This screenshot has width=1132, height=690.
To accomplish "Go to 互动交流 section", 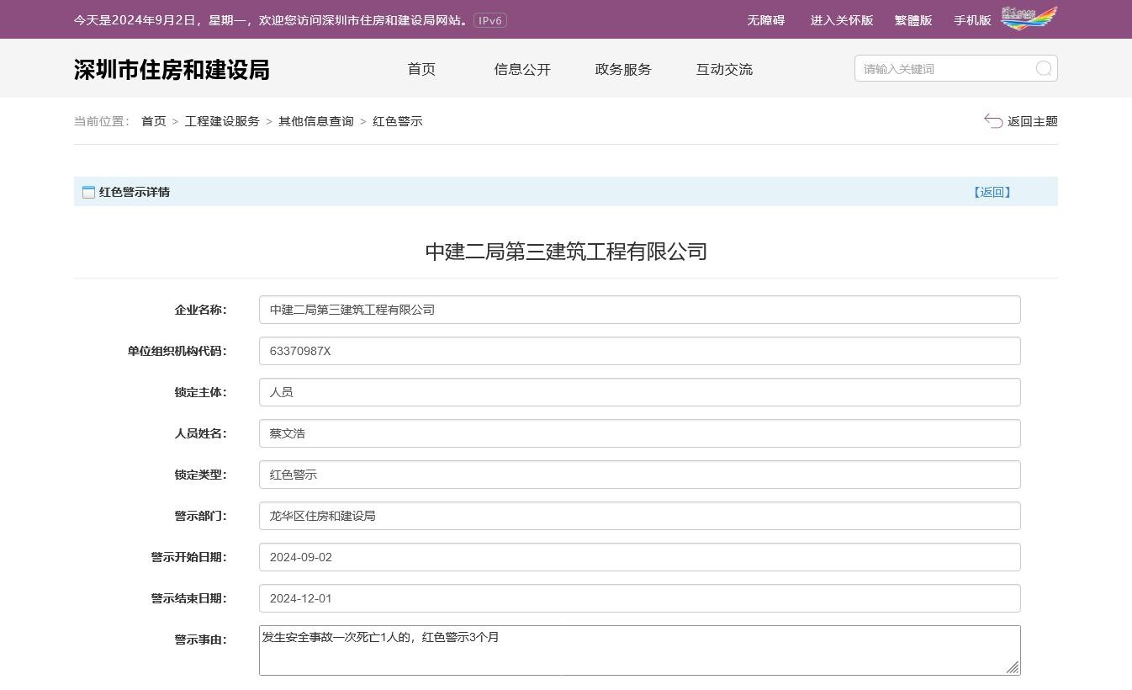I will click(724, 69).
